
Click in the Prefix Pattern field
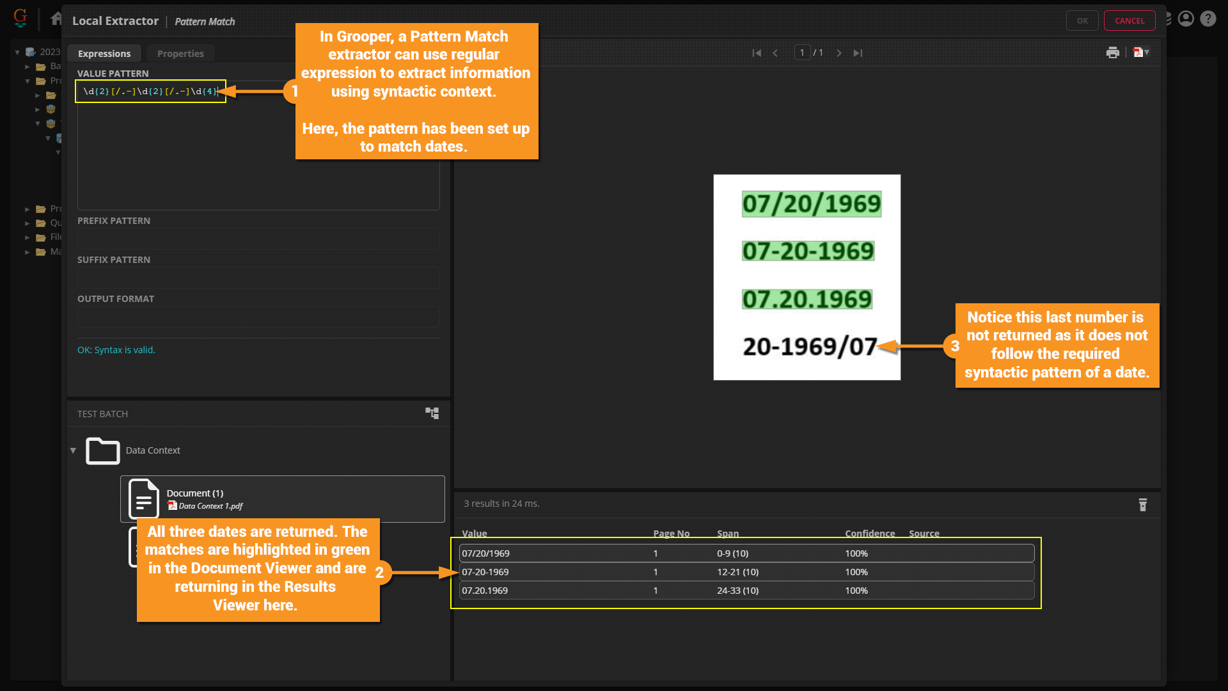[x=258, y=239]
